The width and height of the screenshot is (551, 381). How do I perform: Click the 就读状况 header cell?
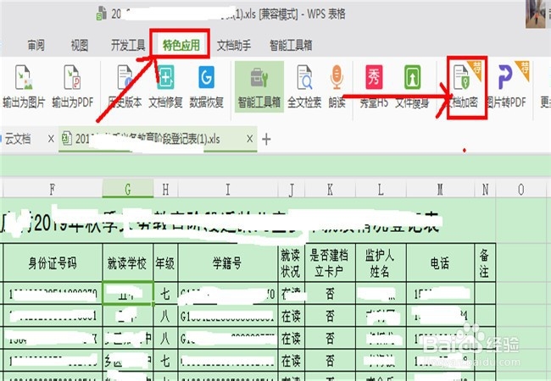[x=291, y=262]
